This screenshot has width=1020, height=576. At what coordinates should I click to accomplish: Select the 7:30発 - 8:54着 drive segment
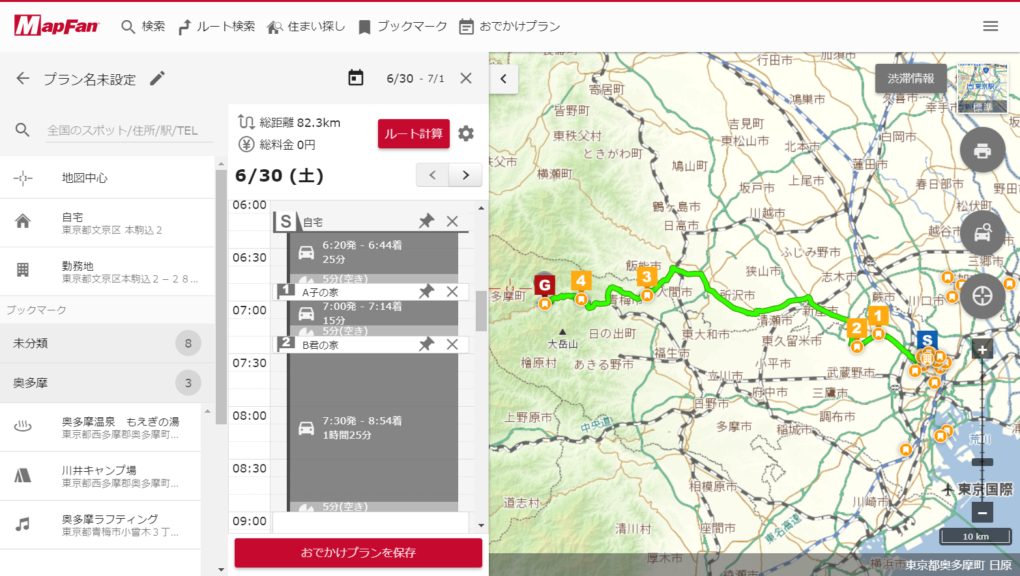click(373, 428)
